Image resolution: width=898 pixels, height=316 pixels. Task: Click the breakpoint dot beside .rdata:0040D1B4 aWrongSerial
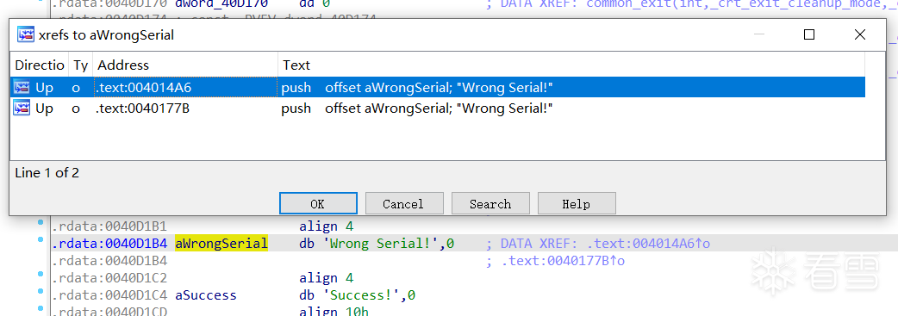(41, 239)
